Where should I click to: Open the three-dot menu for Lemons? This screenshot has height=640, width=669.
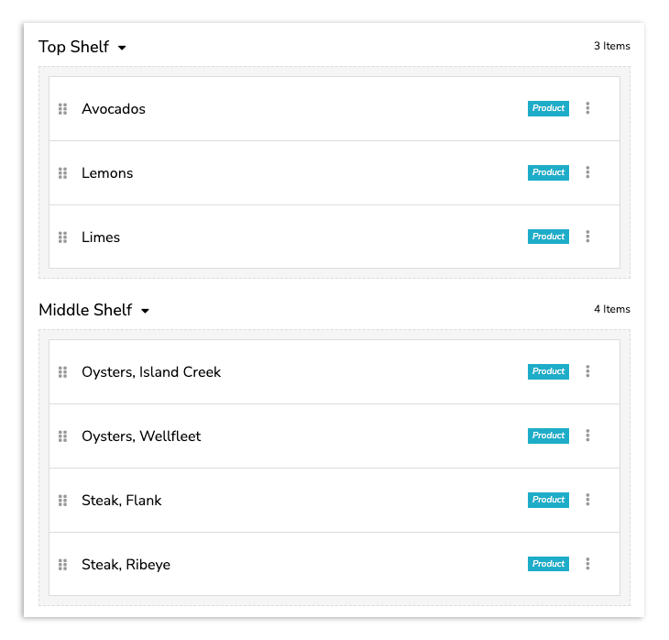[587, 172]
